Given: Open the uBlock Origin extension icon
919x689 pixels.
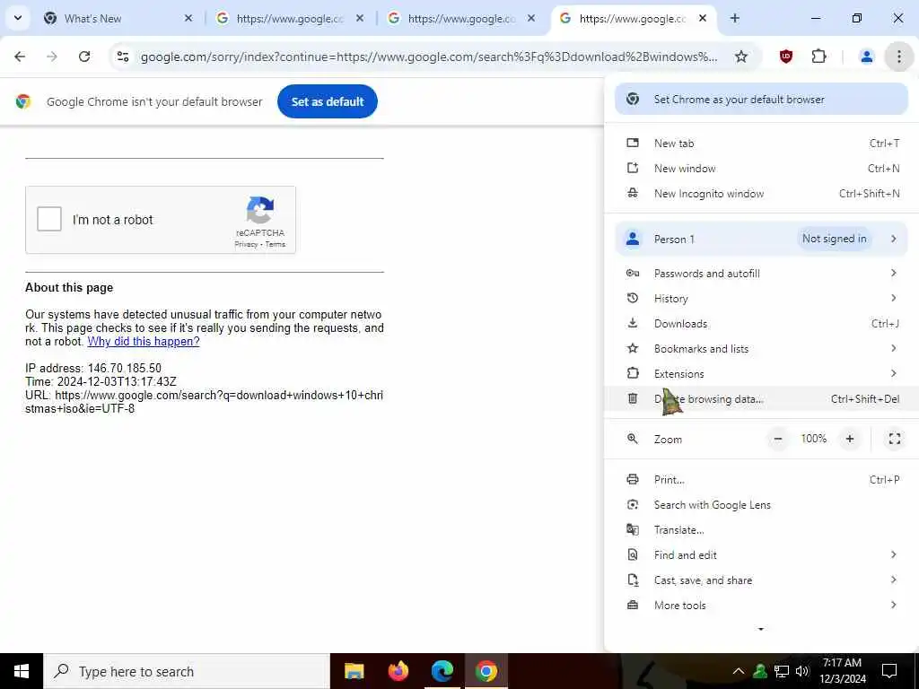Looking at the screenshot, I should (x=786, y=57).
